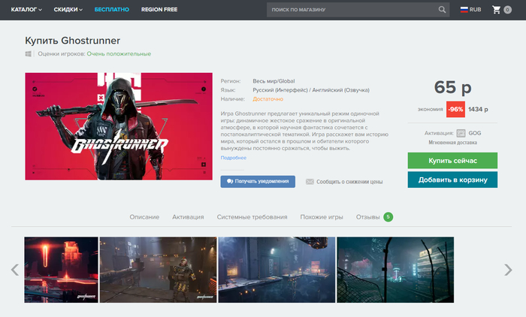Click the 65 р price text
Image resolution: width=526 pixels, height=317 pixels.
tap(452, 87)
